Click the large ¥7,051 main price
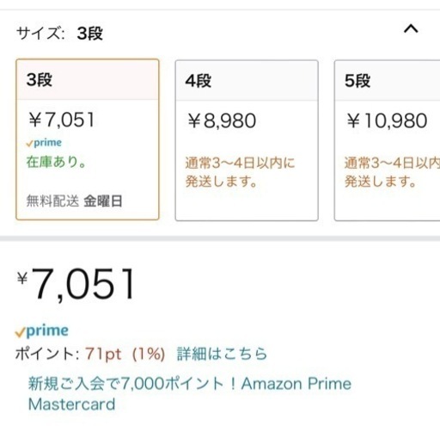The image size is (440, 426). pyautogui.click(x=76, y=284)
